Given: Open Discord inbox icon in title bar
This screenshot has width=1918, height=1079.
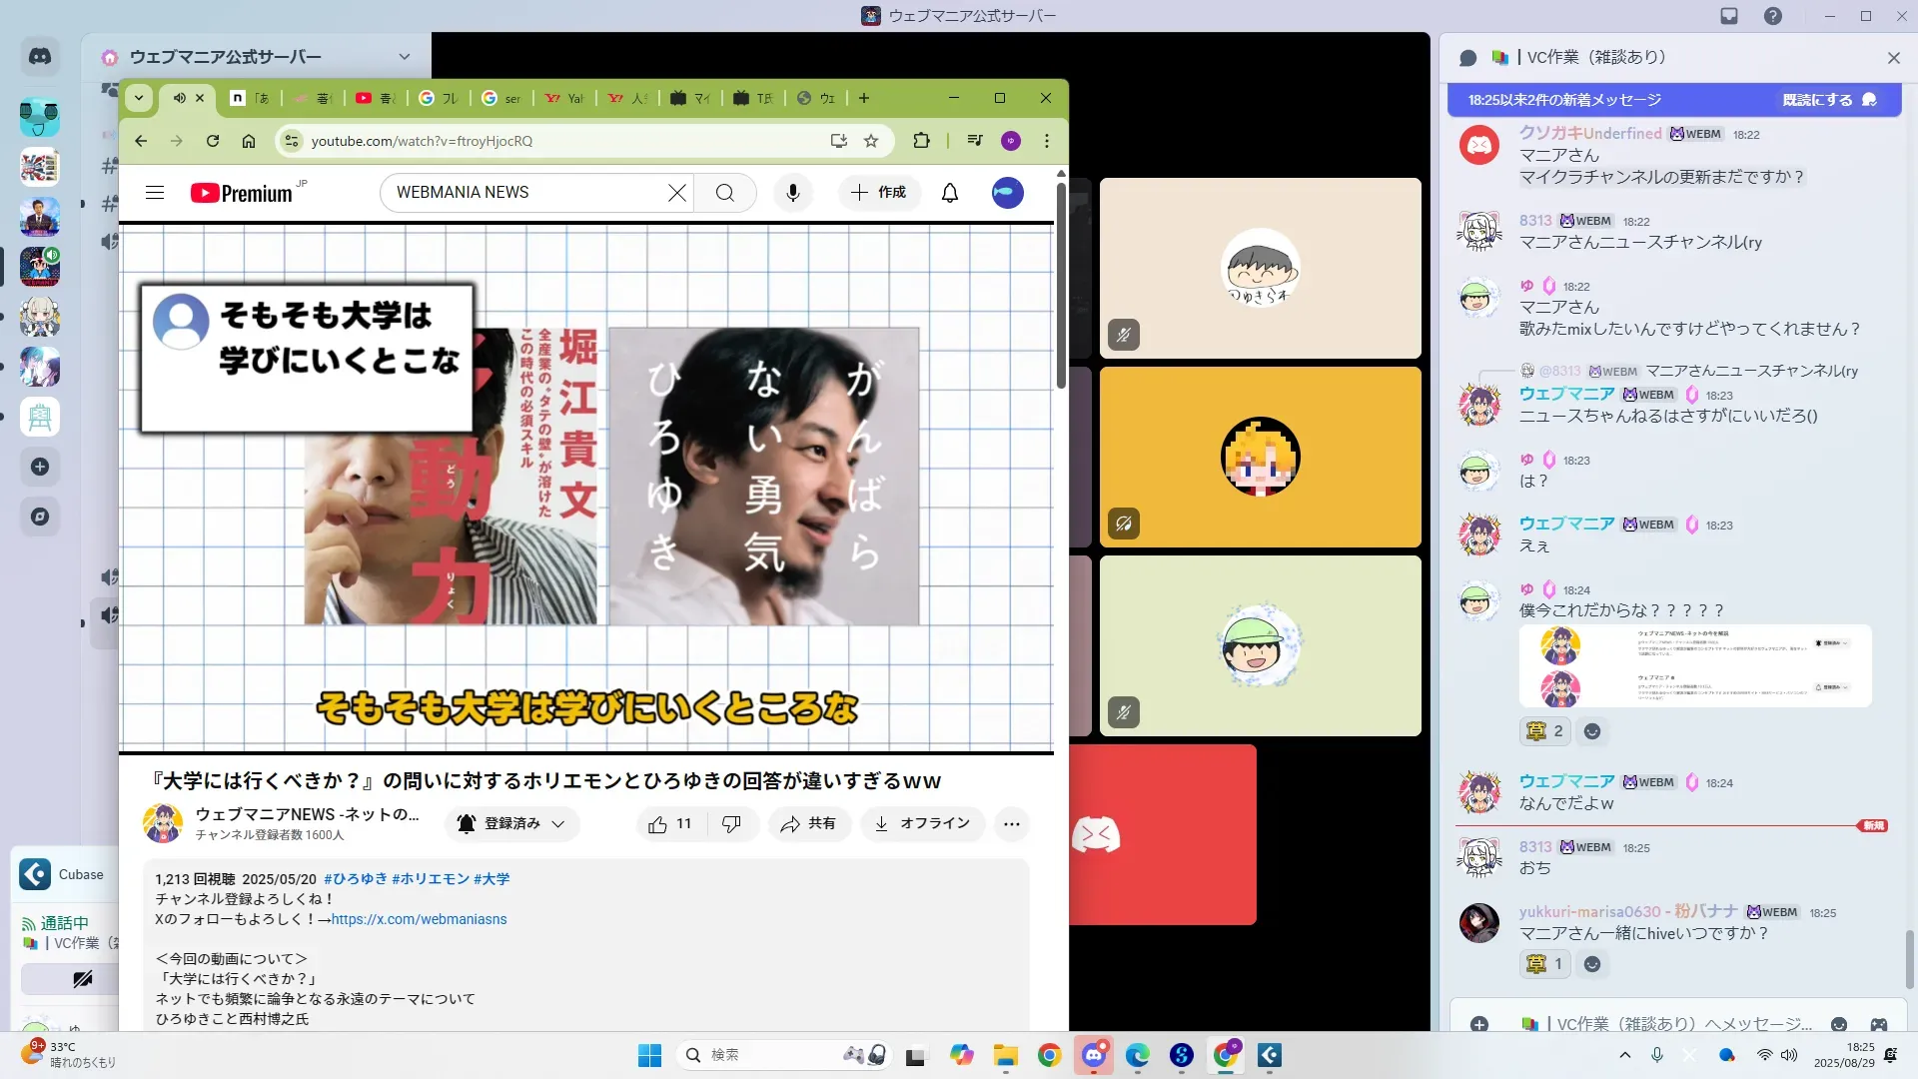Looking at the screenshot, I should [x=1729, y=16].
